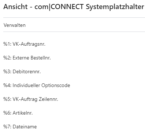Click the com|CONNECT text in the heading
Screen dimensions: 145x132
pyautogui.click(x=59, y=7)
